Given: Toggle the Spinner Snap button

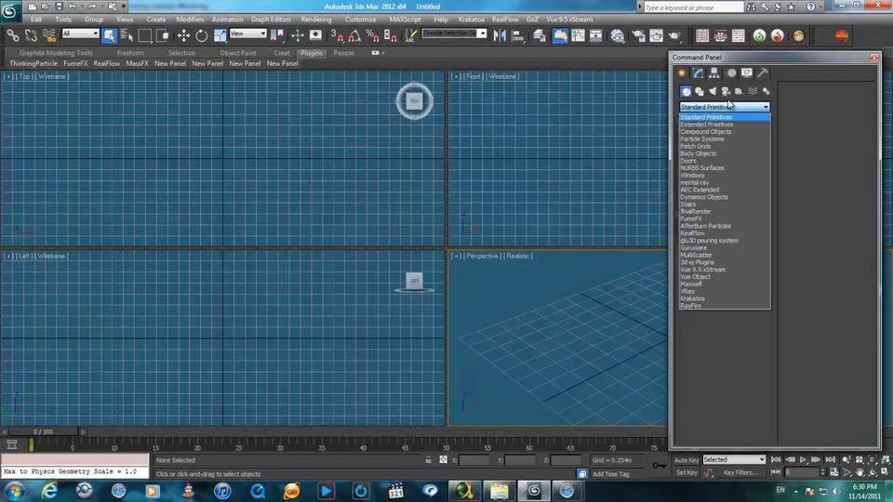Looking at the screenshot, I should point(390,36).
